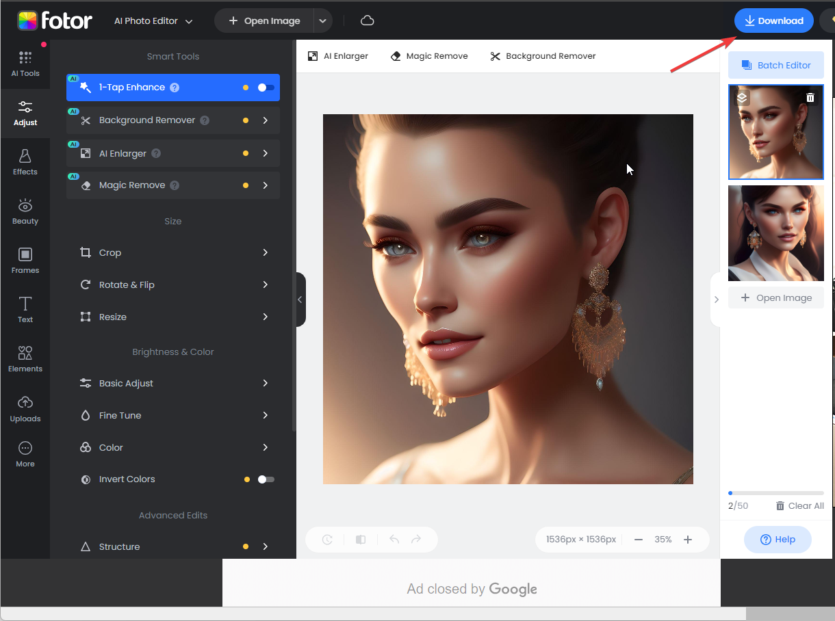Open the Text sidebar panel
Screen dimensions: 835x621
pos(25,310)
